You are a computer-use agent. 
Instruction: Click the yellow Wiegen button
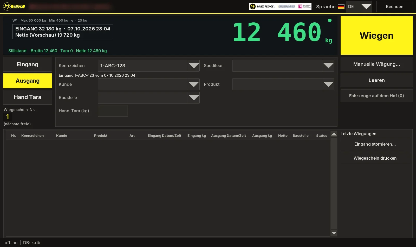point(377,36)
